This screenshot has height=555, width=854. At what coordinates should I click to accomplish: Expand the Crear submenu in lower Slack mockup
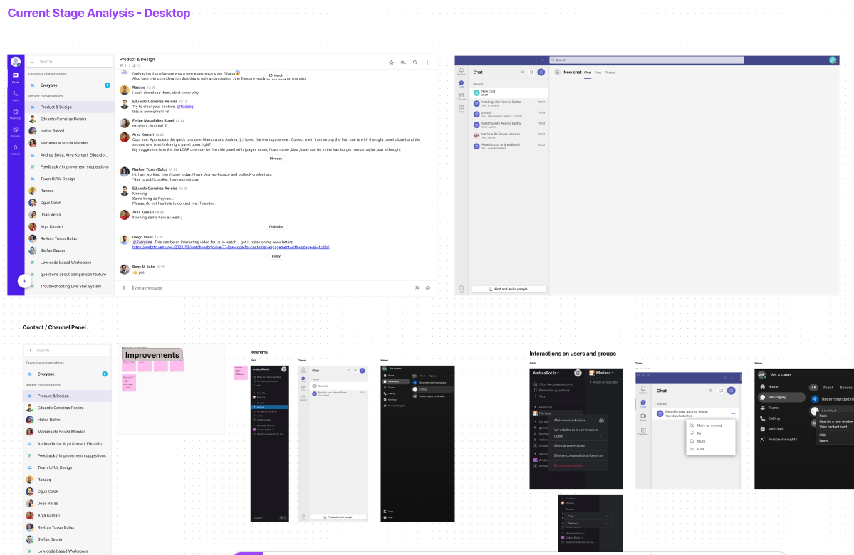pos(587,516)
